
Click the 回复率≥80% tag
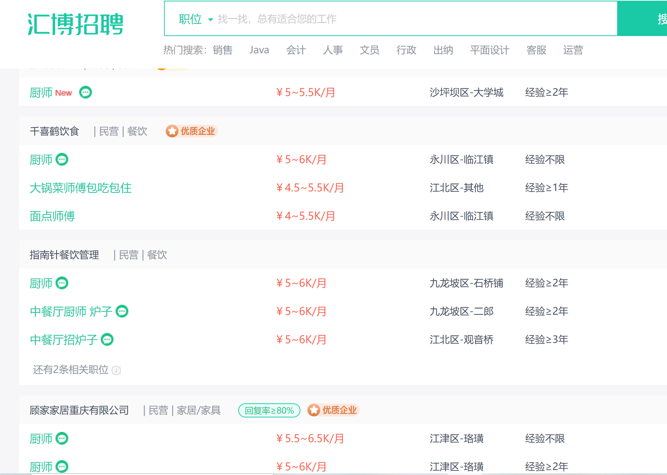[269, 410]
